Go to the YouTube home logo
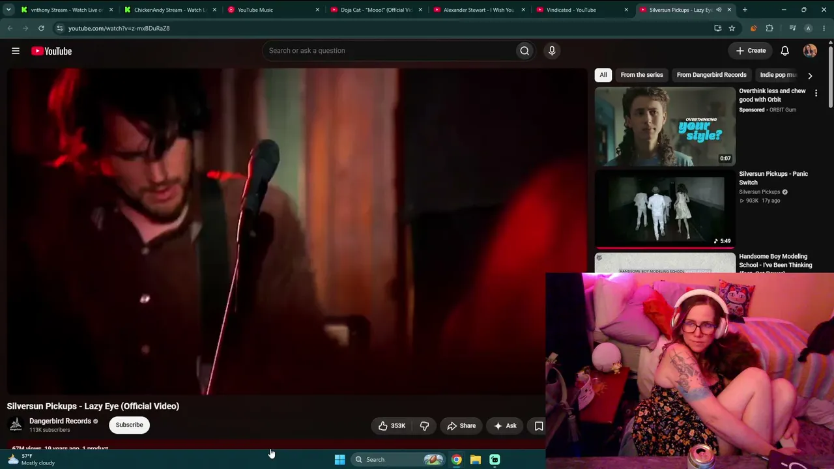834x469 pixels. [x=51, y=51]
